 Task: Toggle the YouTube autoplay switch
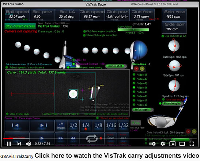pyautogui.click(x=152, y=144)
